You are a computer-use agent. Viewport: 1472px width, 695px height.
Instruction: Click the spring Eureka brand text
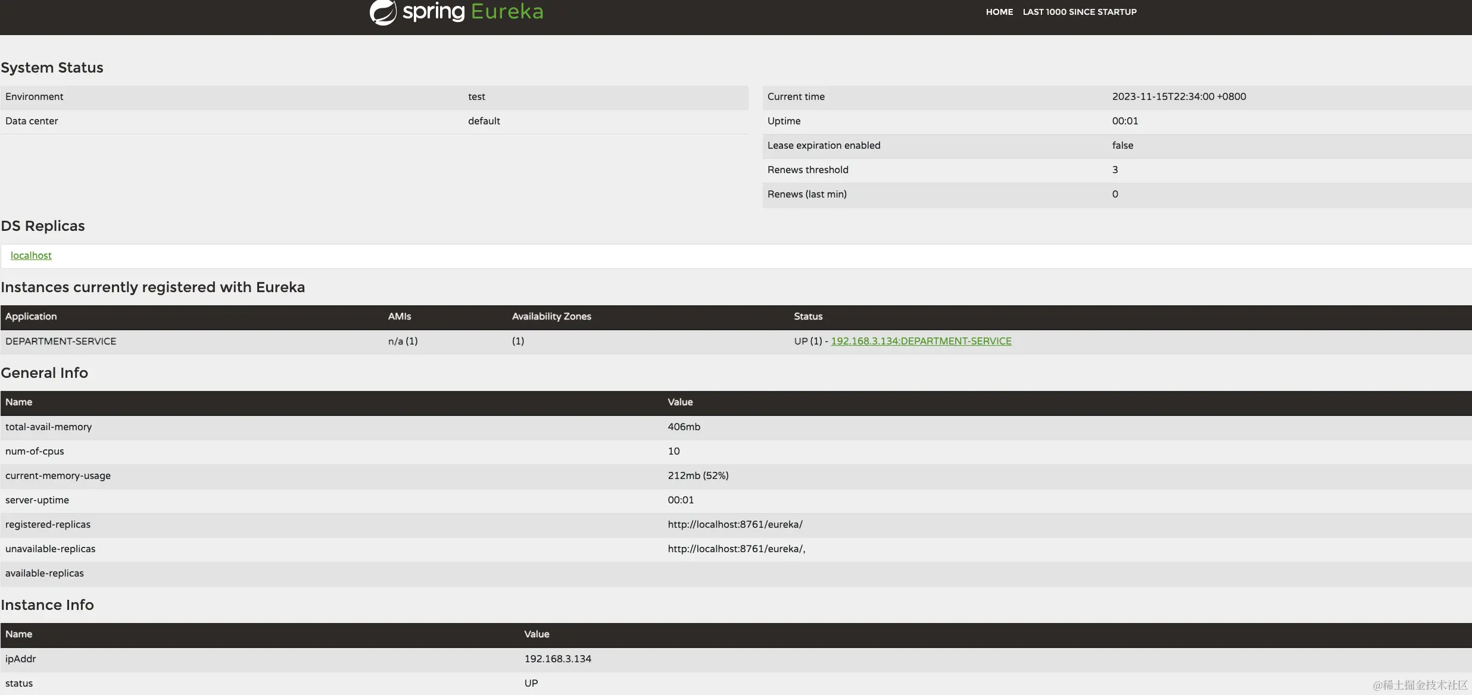[473, 11]
